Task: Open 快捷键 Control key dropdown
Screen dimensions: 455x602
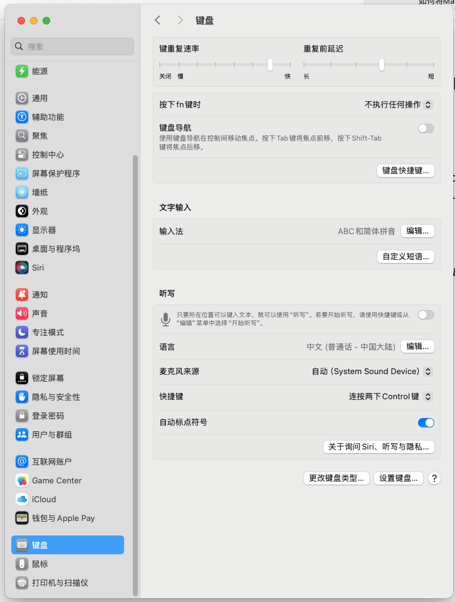Action: [390, 397]
